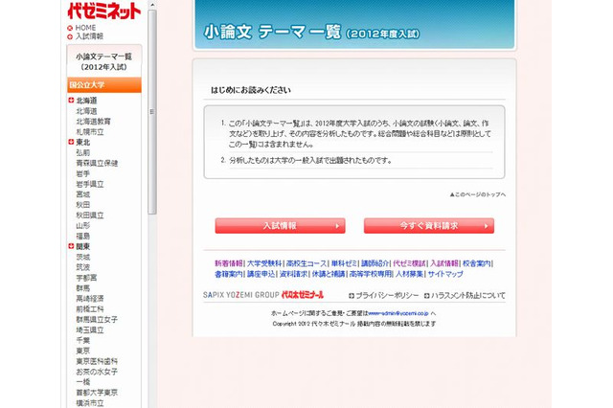Select 東京医科歯科 in the sidebar list
The width and height of the screenshot is (613, 408).
tap(97, 361)
